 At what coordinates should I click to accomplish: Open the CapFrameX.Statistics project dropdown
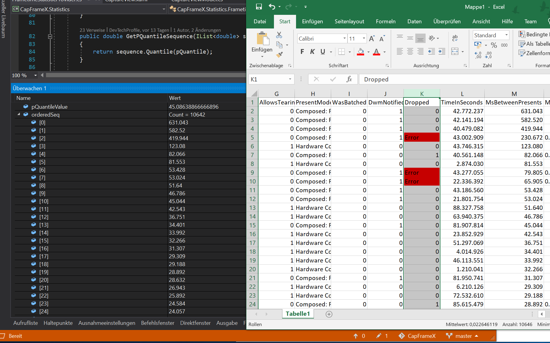pos(164,9)
